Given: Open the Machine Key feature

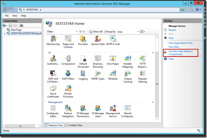Looking at the screenshot, I should click(53, 41).
